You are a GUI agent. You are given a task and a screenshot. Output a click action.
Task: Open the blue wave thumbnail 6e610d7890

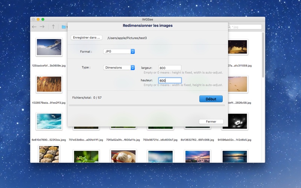(49, 121)
